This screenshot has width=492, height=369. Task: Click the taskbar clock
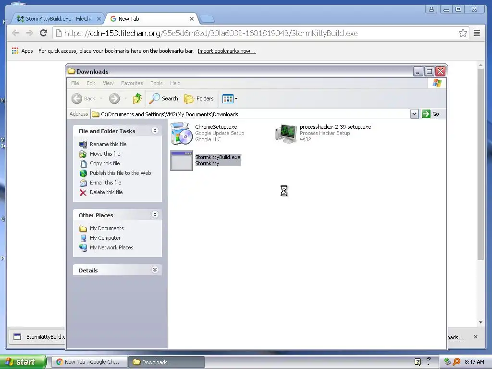(474, 362)
